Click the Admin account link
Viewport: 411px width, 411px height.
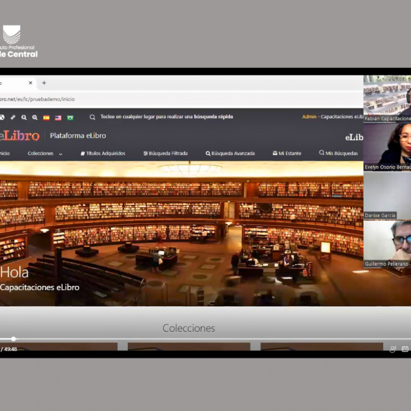coord(309,117)
